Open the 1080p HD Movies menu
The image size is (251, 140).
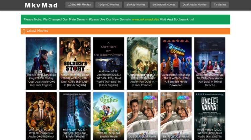point(79,5)
